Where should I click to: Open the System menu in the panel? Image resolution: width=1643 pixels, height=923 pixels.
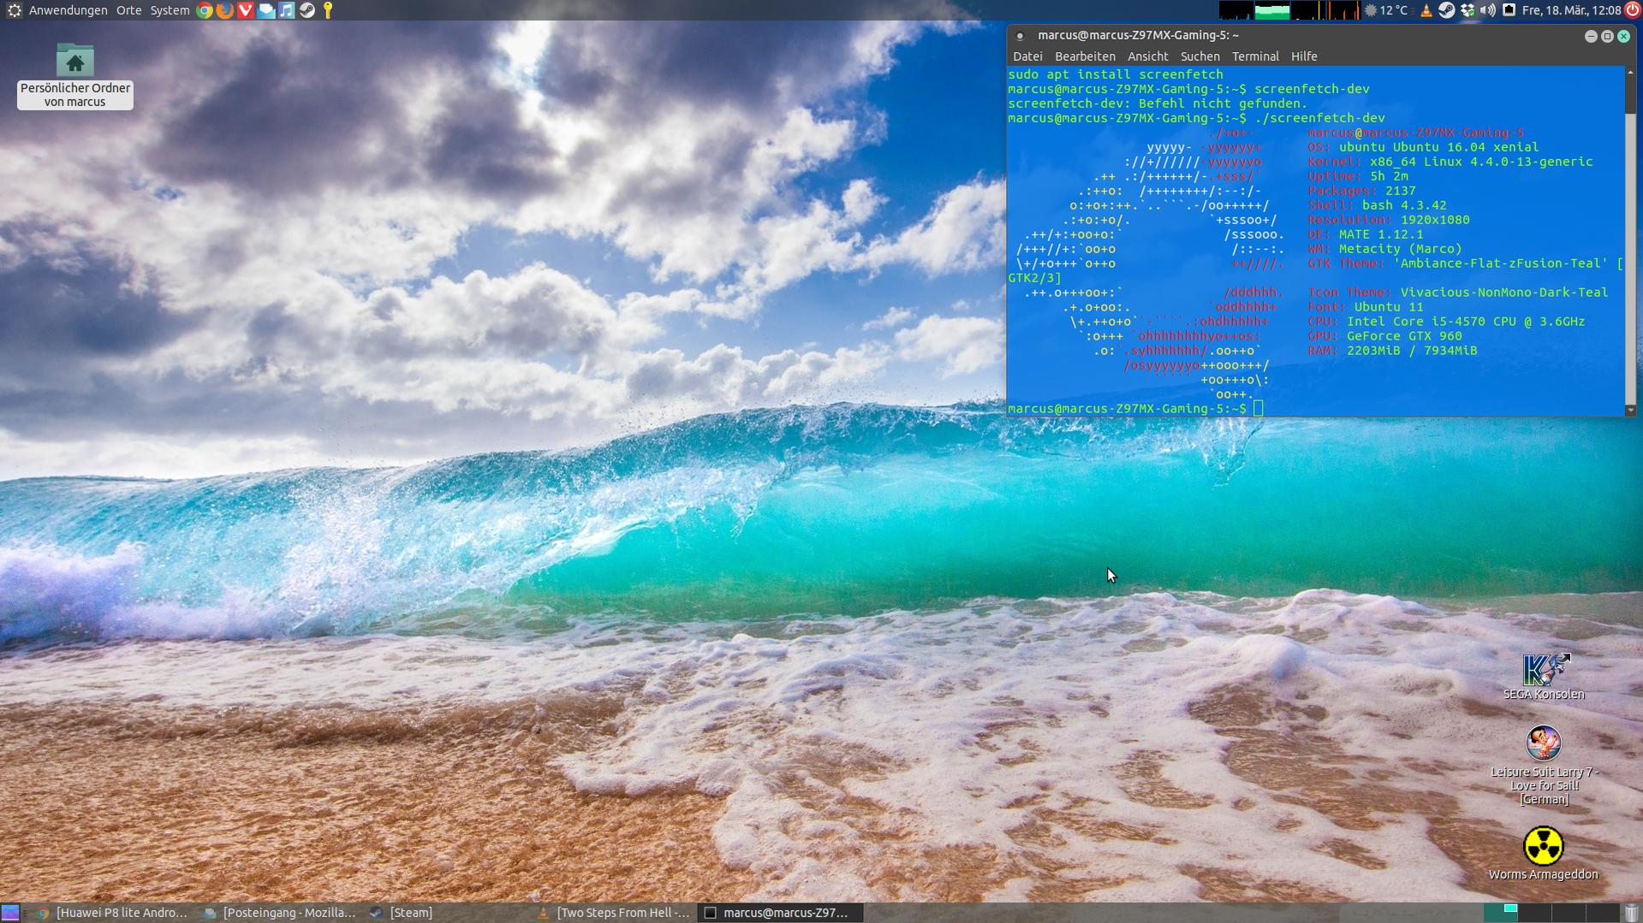[170, 10]
